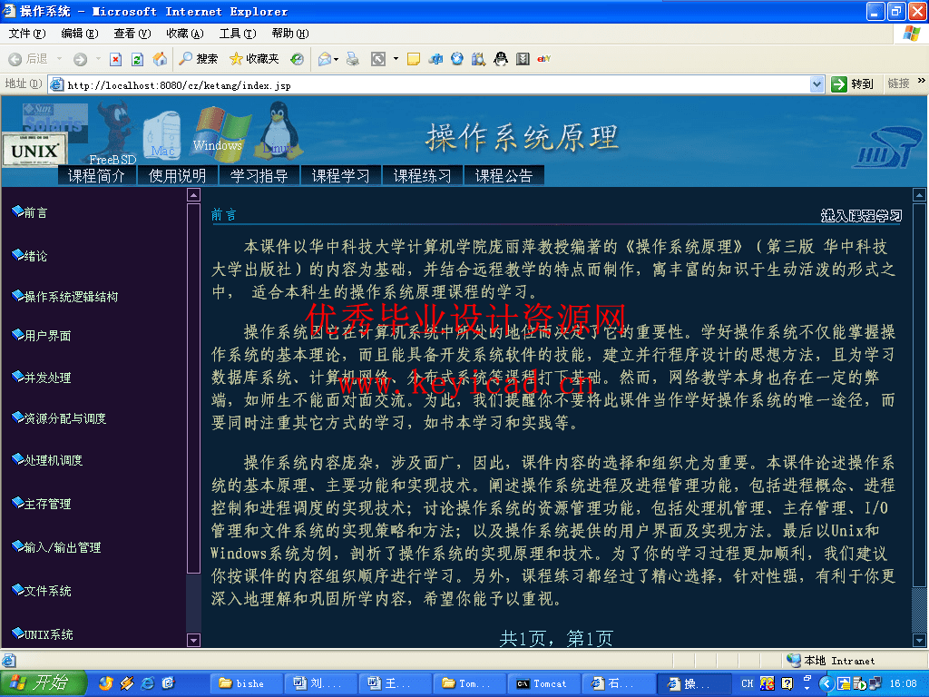The image size is (929, 697).
Task: Click the sidebar scroll-down arrow
Action: tap(193, 640)
